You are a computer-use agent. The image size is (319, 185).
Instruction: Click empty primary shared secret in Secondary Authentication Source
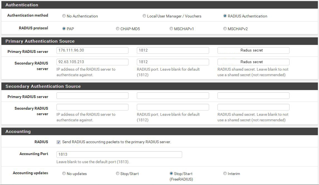[x=253, y=96]
